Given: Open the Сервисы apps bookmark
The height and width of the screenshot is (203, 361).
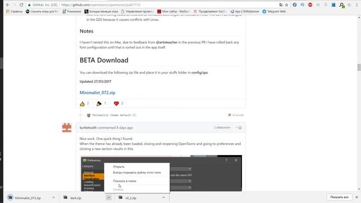Looking at the screenshot, I should coord(14,11).
